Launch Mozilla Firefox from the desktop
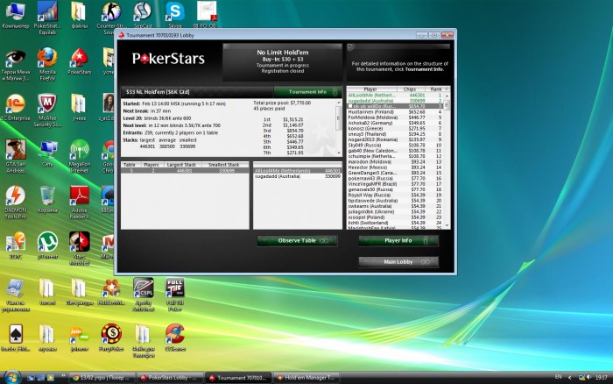Viewport: 613px width, 384px height. point(47,64)
